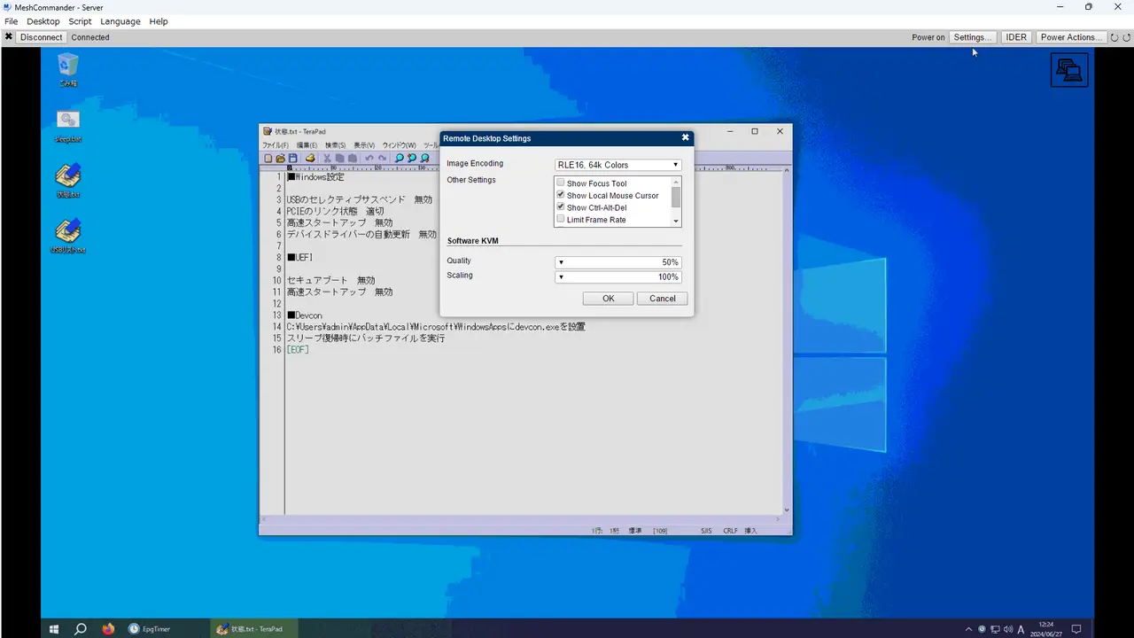Open the multi-display selector icon

point(1069,70)
